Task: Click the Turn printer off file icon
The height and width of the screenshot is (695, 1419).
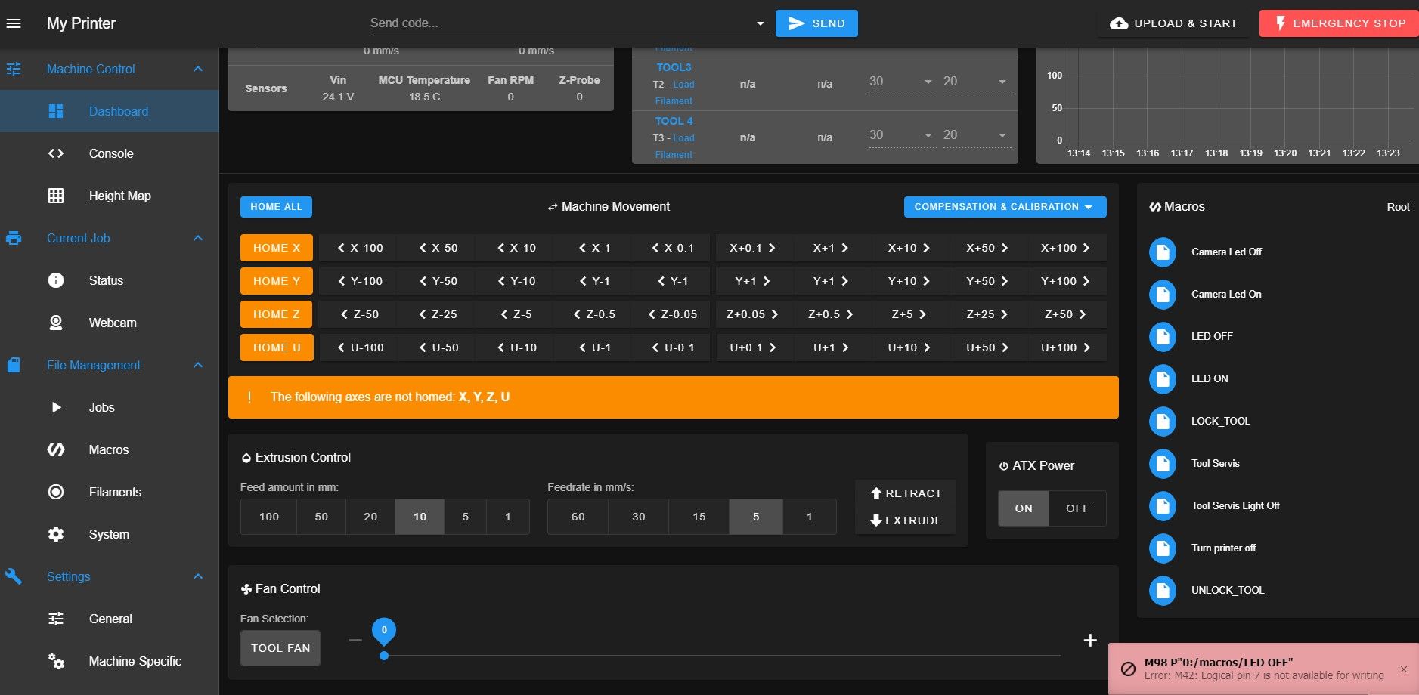Action: point(1163,548)
